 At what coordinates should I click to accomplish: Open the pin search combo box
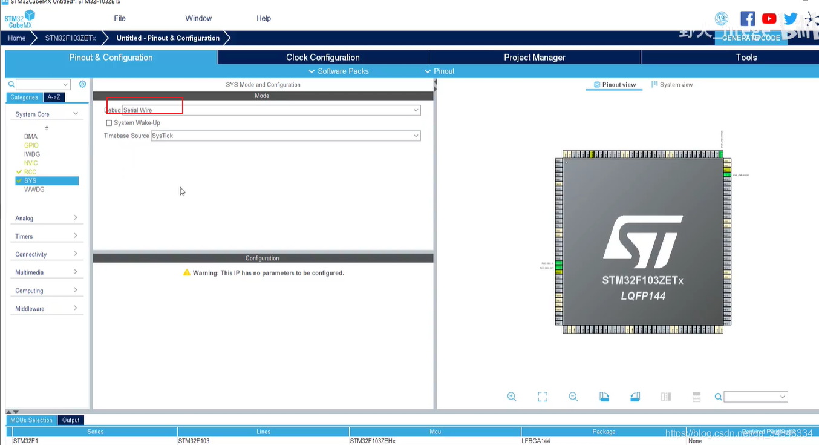tap(755, 397)
